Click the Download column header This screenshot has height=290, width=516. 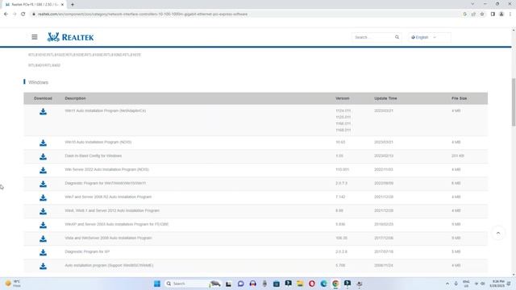point(43,98)
